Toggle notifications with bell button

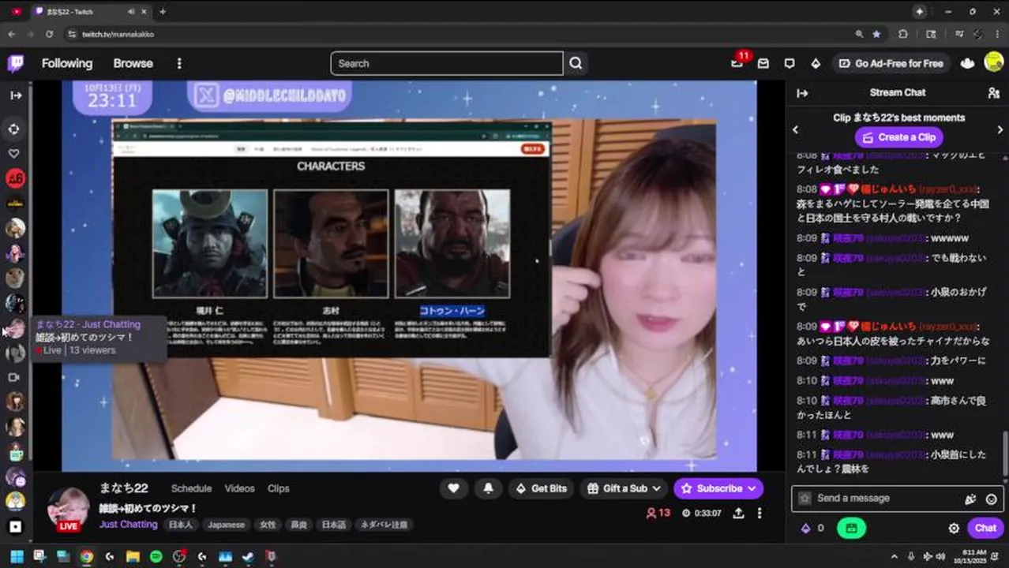pyautogui.click(x=488, y=488)
